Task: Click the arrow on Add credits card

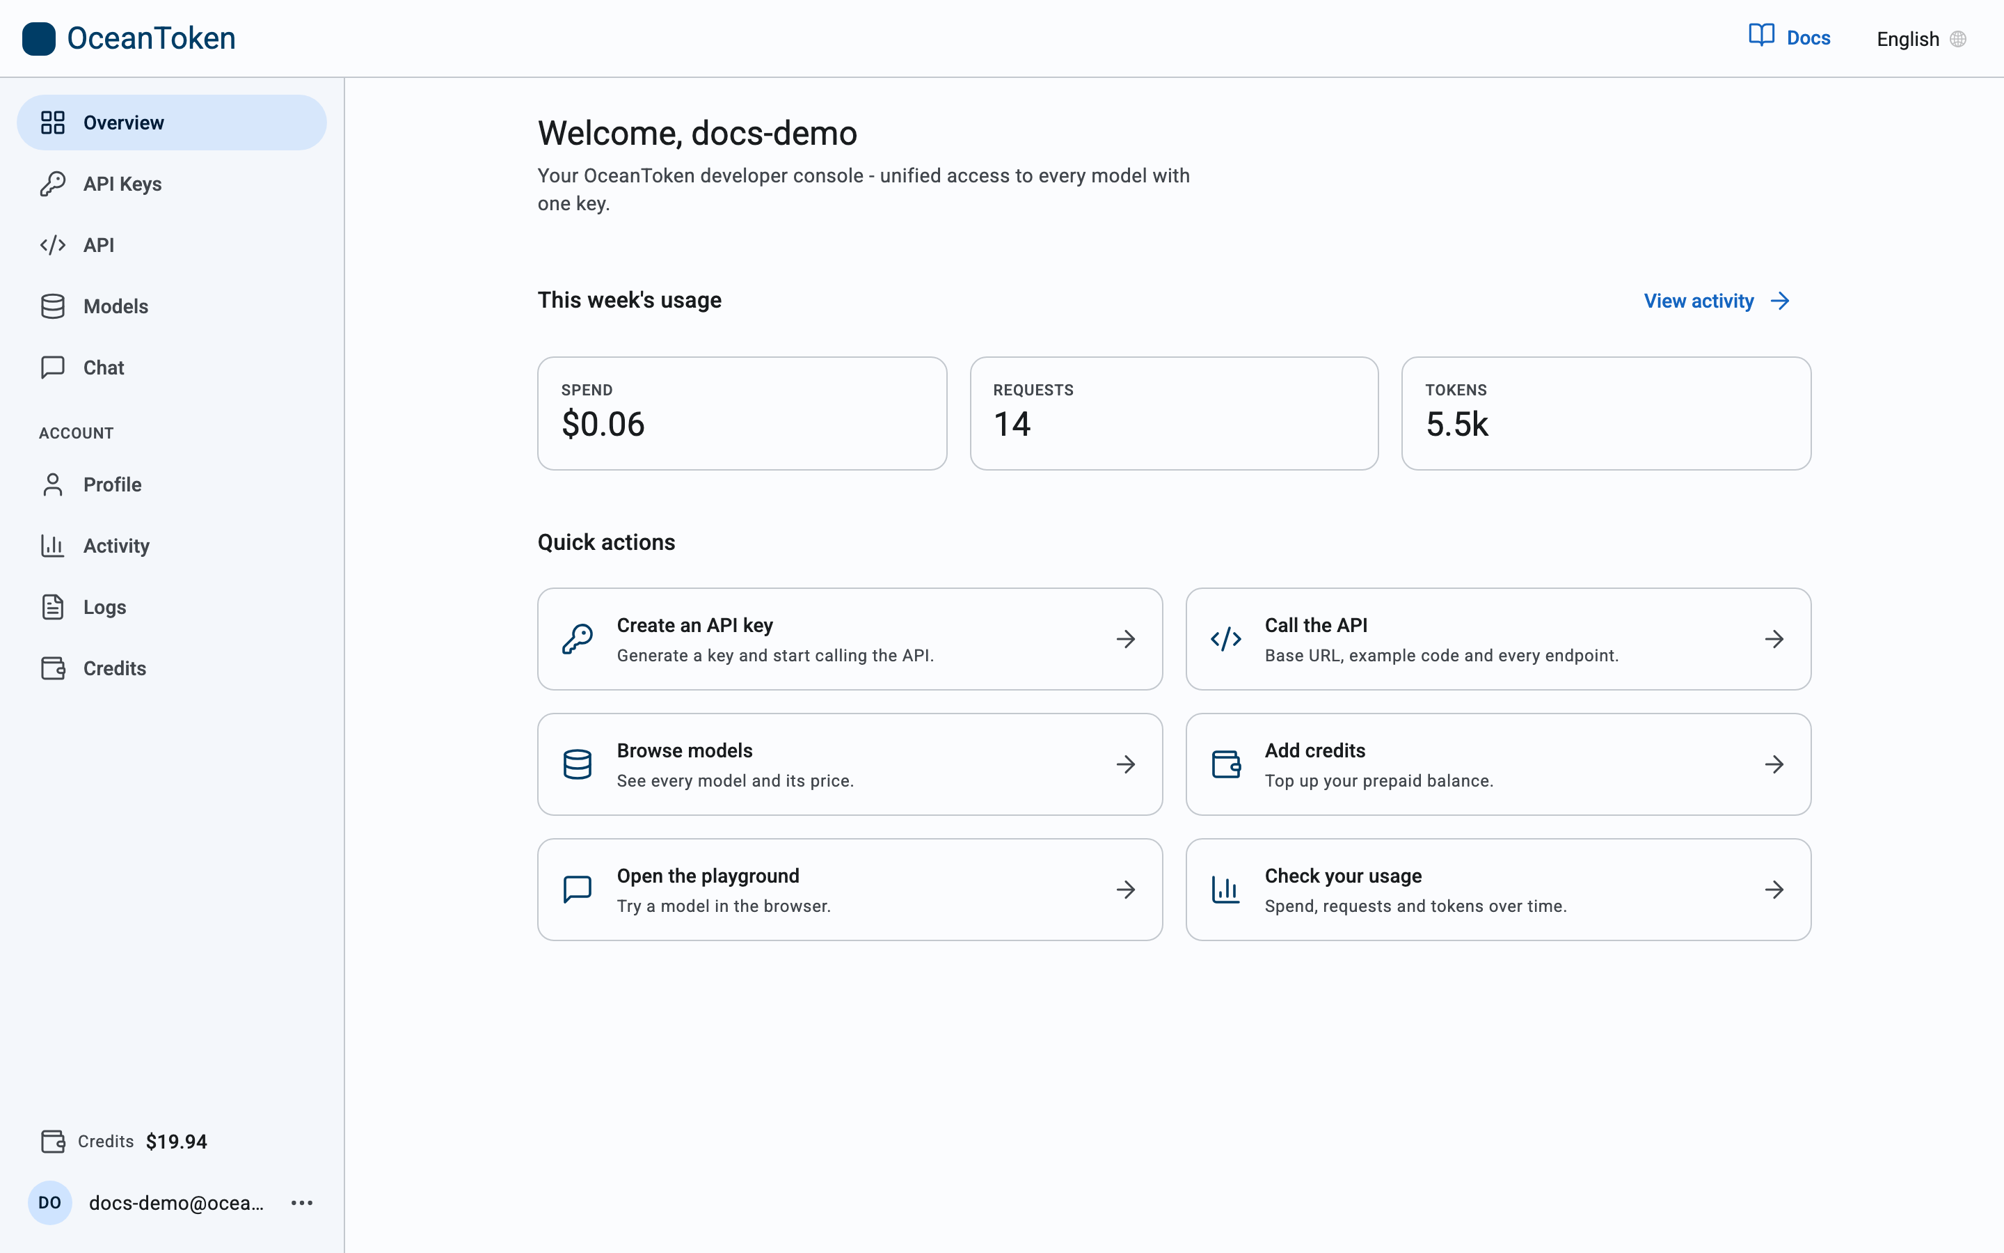Action: [1774, 764]
